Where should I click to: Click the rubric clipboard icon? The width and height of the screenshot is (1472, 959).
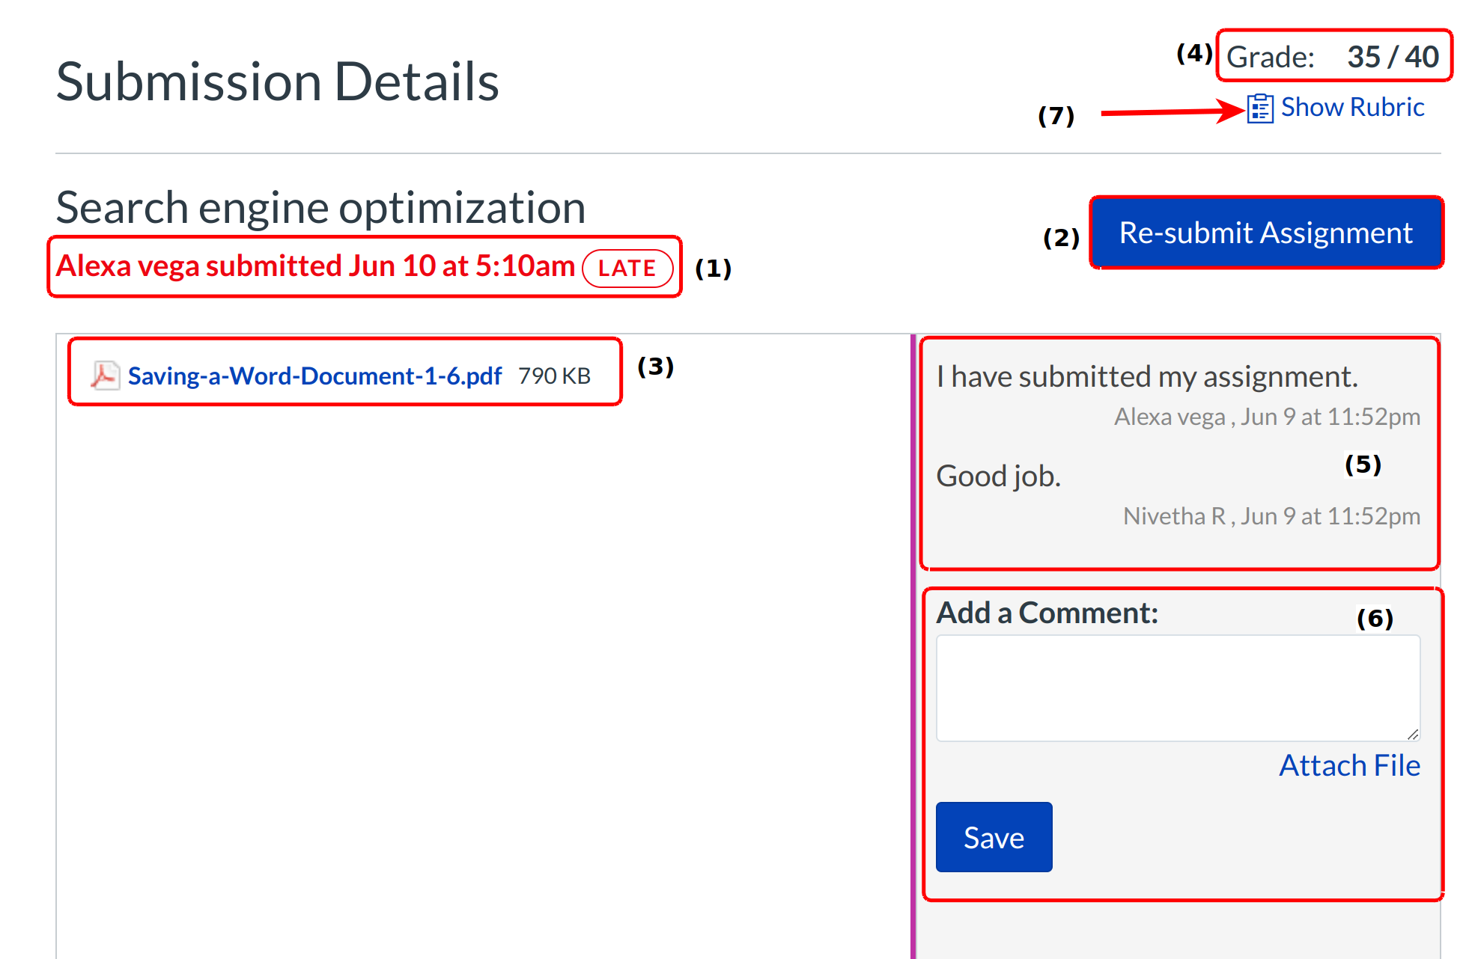pyautogui.click(x=1260, y=108)
